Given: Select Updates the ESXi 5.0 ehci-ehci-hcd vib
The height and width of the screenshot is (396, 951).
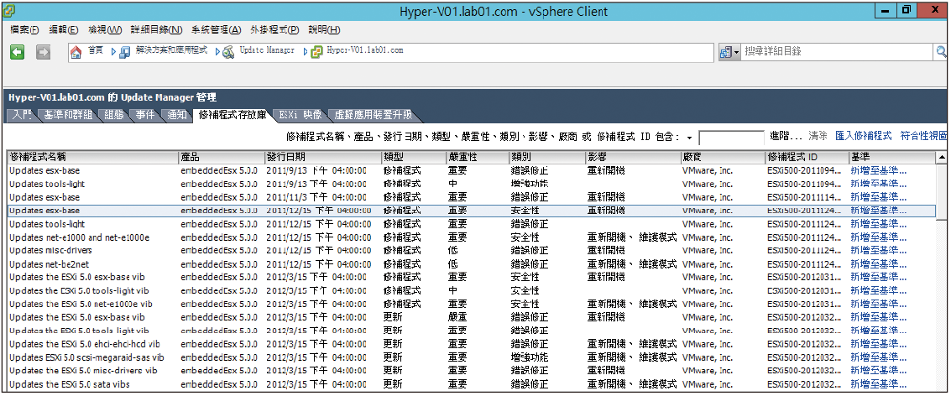Looking at the screenshot, I should 471,344.
